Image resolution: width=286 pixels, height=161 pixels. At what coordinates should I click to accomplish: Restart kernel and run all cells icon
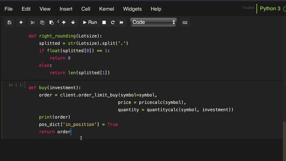(x=122, y=22)
